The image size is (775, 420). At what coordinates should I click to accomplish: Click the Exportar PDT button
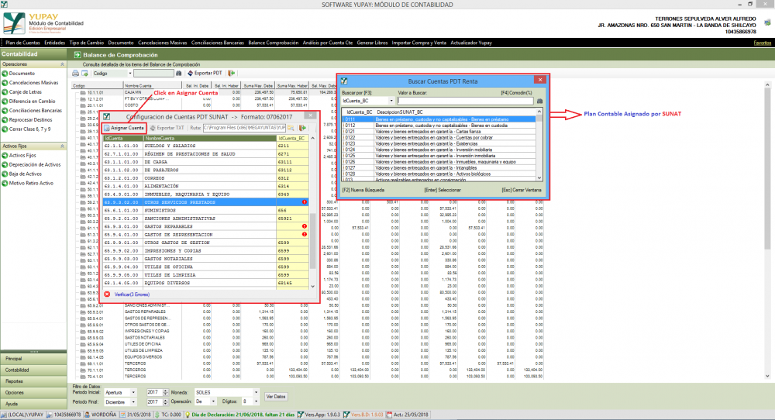[x=205, y=73]
